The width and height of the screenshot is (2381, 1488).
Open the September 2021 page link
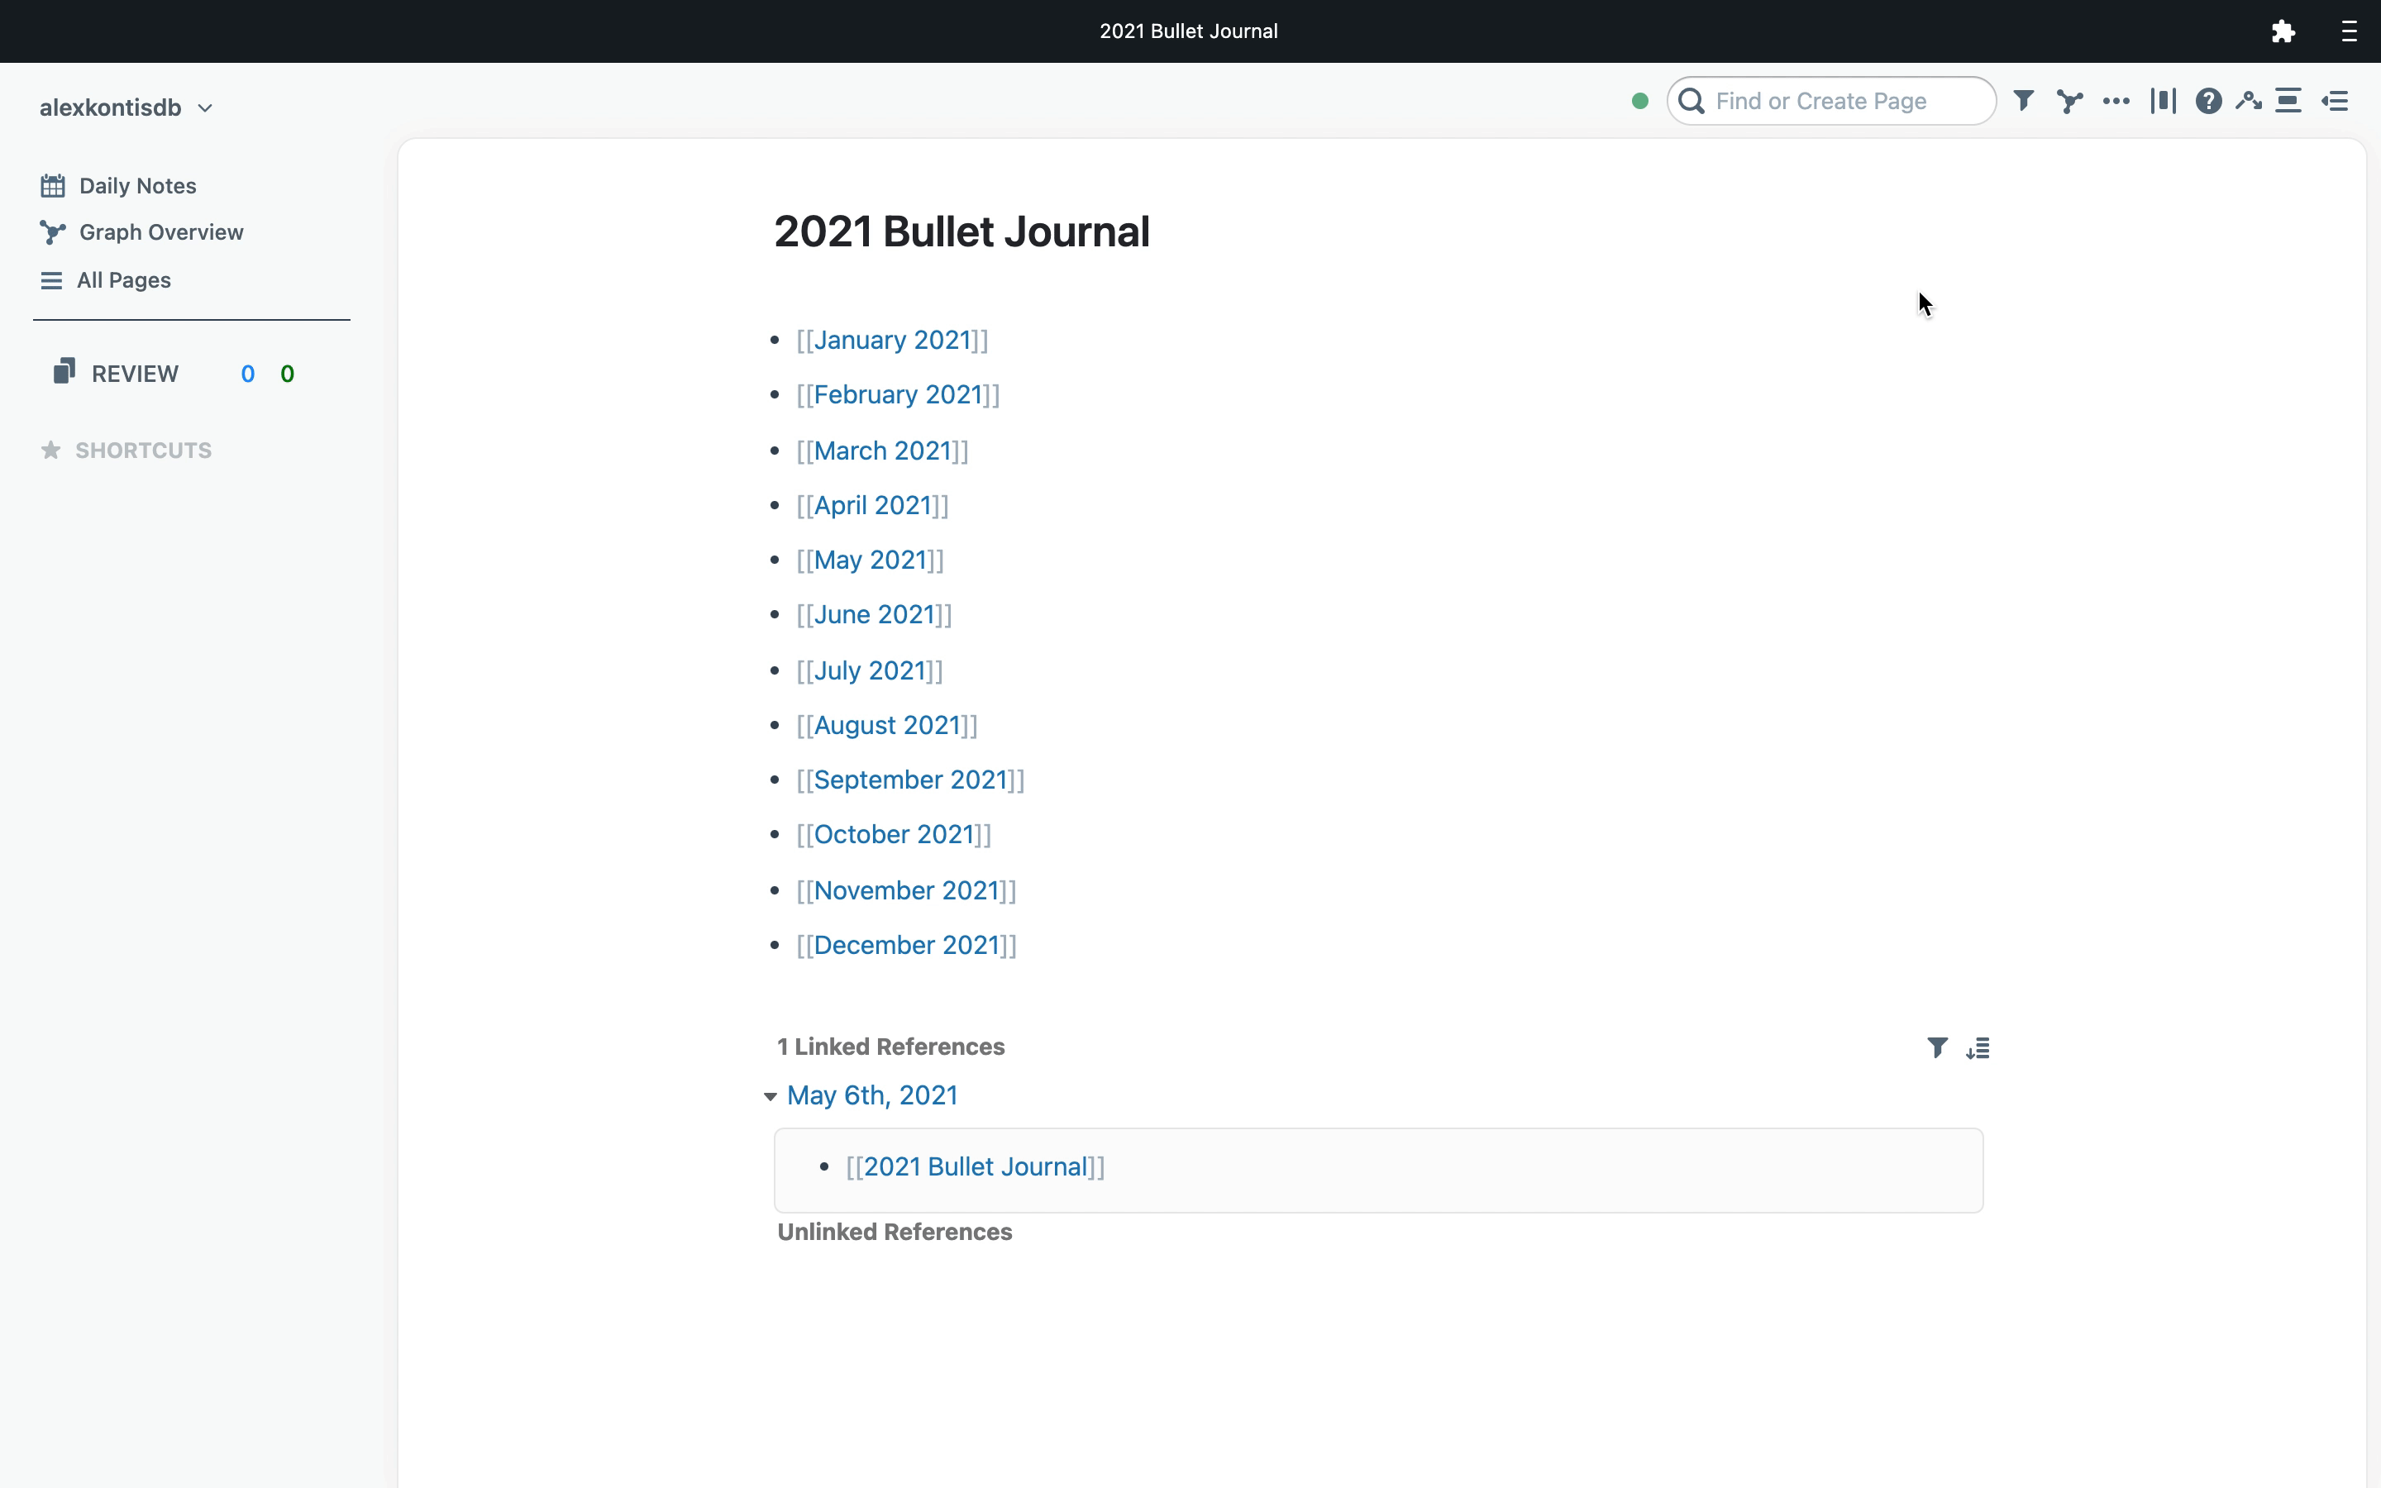pos(911,780)
